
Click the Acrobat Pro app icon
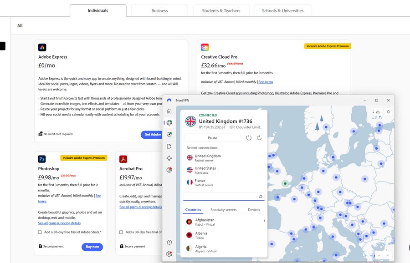click(x=123, y=159)
